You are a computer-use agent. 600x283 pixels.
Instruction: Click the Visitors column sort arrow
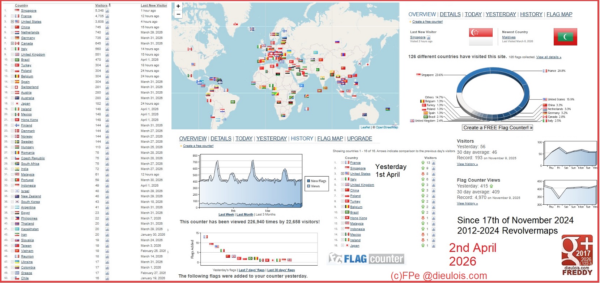(x=110, y=5)
